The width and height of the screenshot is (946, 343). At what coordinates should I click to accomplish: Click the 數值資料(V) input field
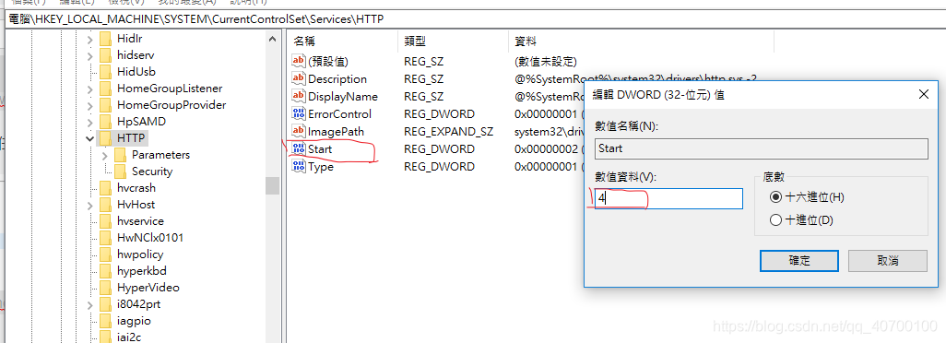pyautogui.click(x=668, y=198)
